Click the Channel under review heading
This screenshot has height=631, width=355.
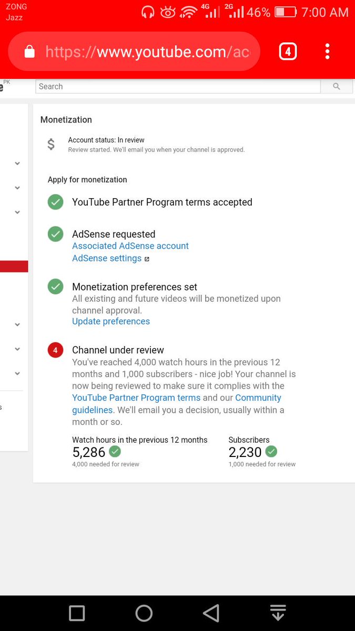tap(118, 350)
